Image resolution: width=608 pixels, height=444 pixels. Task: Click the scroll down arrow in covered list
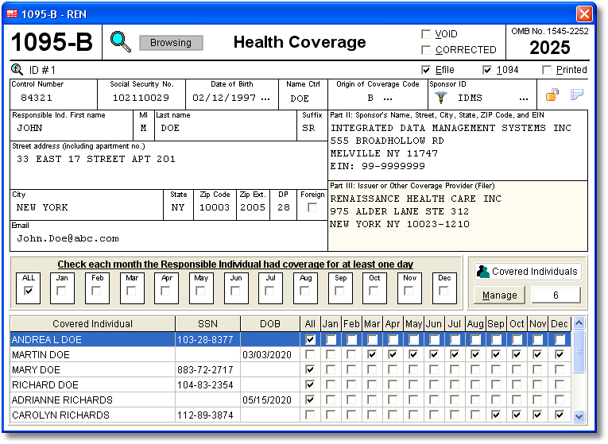[579, 416]
